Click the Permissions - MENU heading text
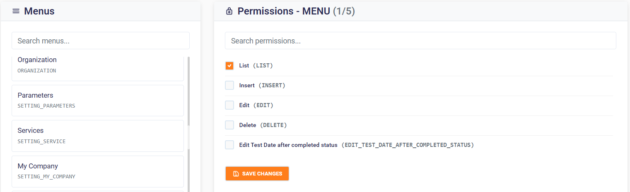Screen dimensions: 630x192 pyautogui.click(x=284, y=11)
